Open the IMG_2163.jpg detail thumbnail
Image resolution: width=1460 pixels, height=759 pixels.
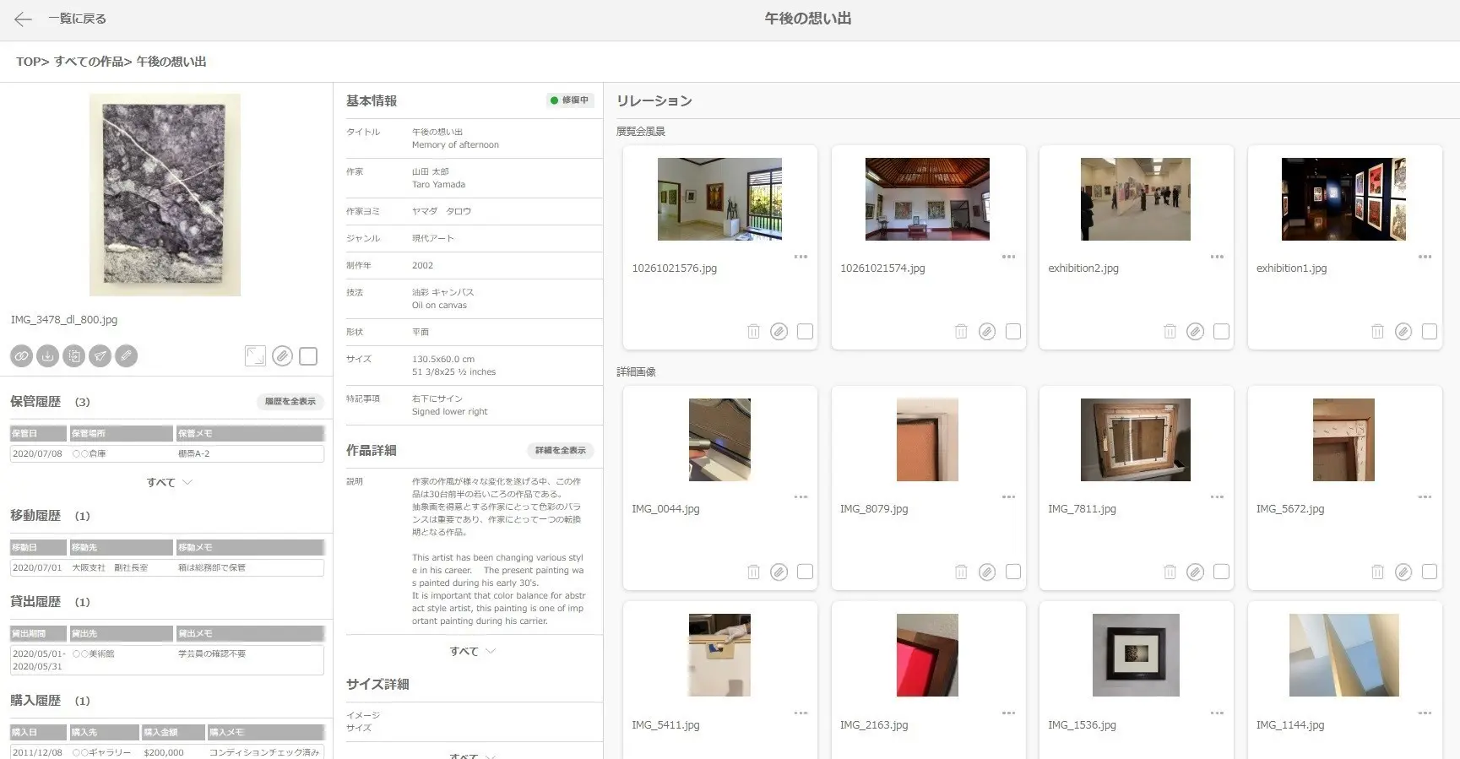(927, 655)
